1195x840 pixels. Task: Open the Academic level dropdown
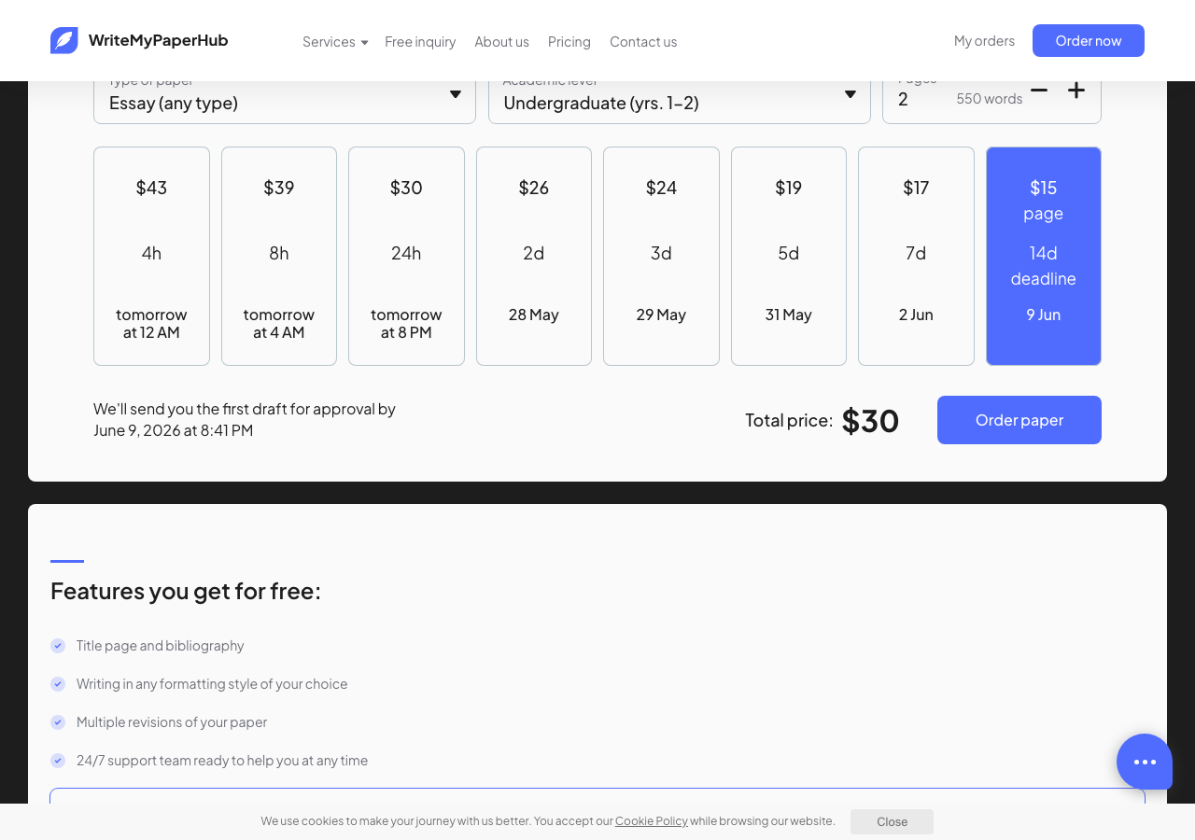[680, 102]
